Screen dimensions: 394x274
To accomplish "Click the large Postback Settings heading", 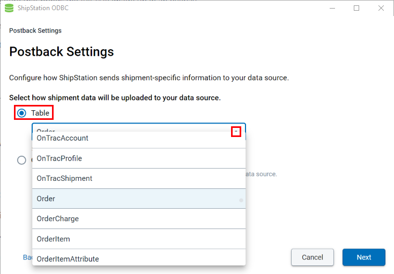I will pos(62,52).
